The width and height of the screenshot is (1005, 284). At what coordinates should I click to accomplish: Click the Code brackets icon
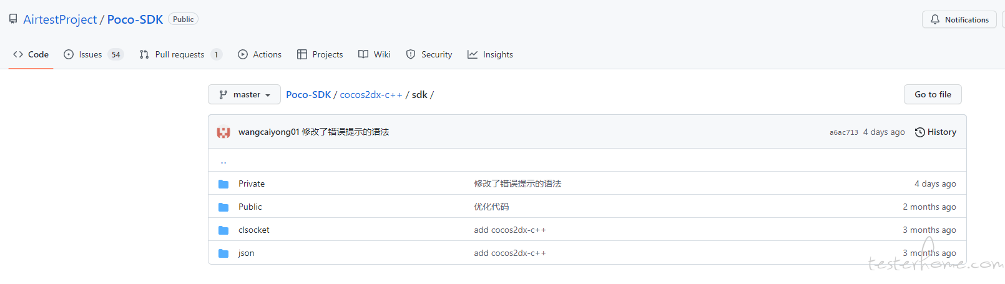[x=18, y=54]
